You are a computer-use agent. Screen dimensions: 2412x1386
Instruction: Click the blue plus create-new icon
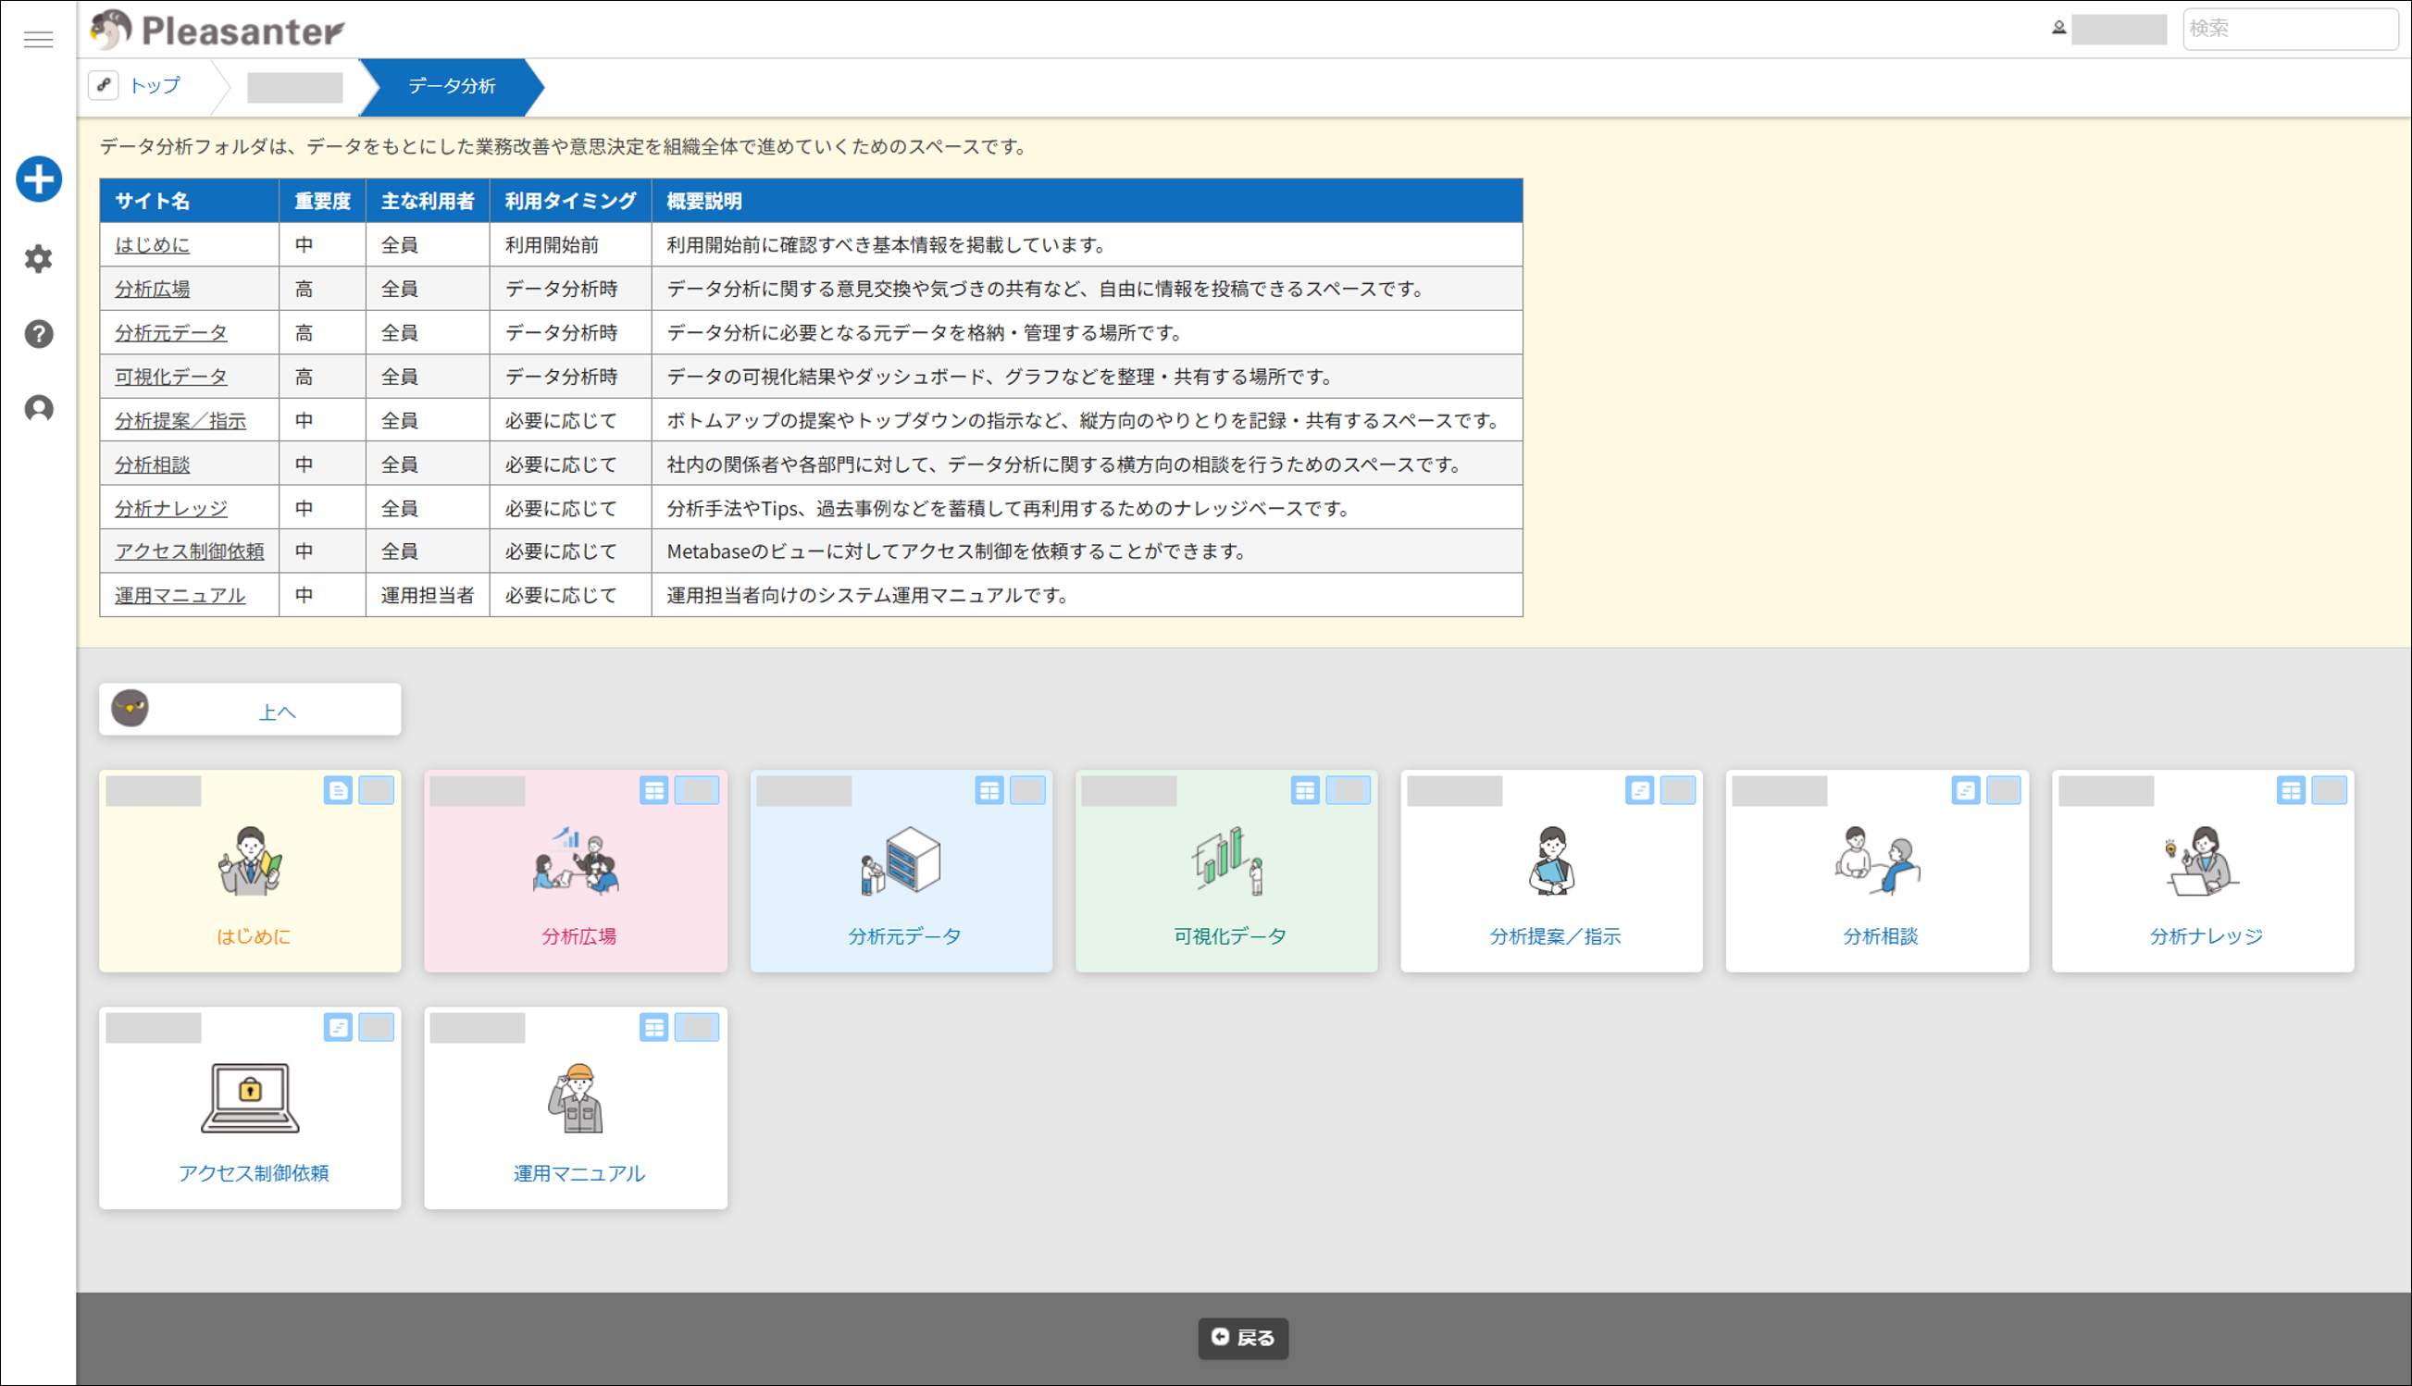click(x=39, y=179)
